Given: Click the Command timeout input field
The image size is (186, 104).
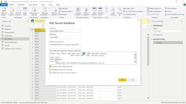Looking at the screenshot, I should click(x=65, y=47).
